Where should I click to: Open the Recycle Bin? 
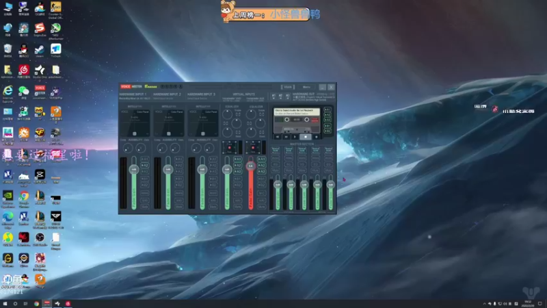coord(8,51)
